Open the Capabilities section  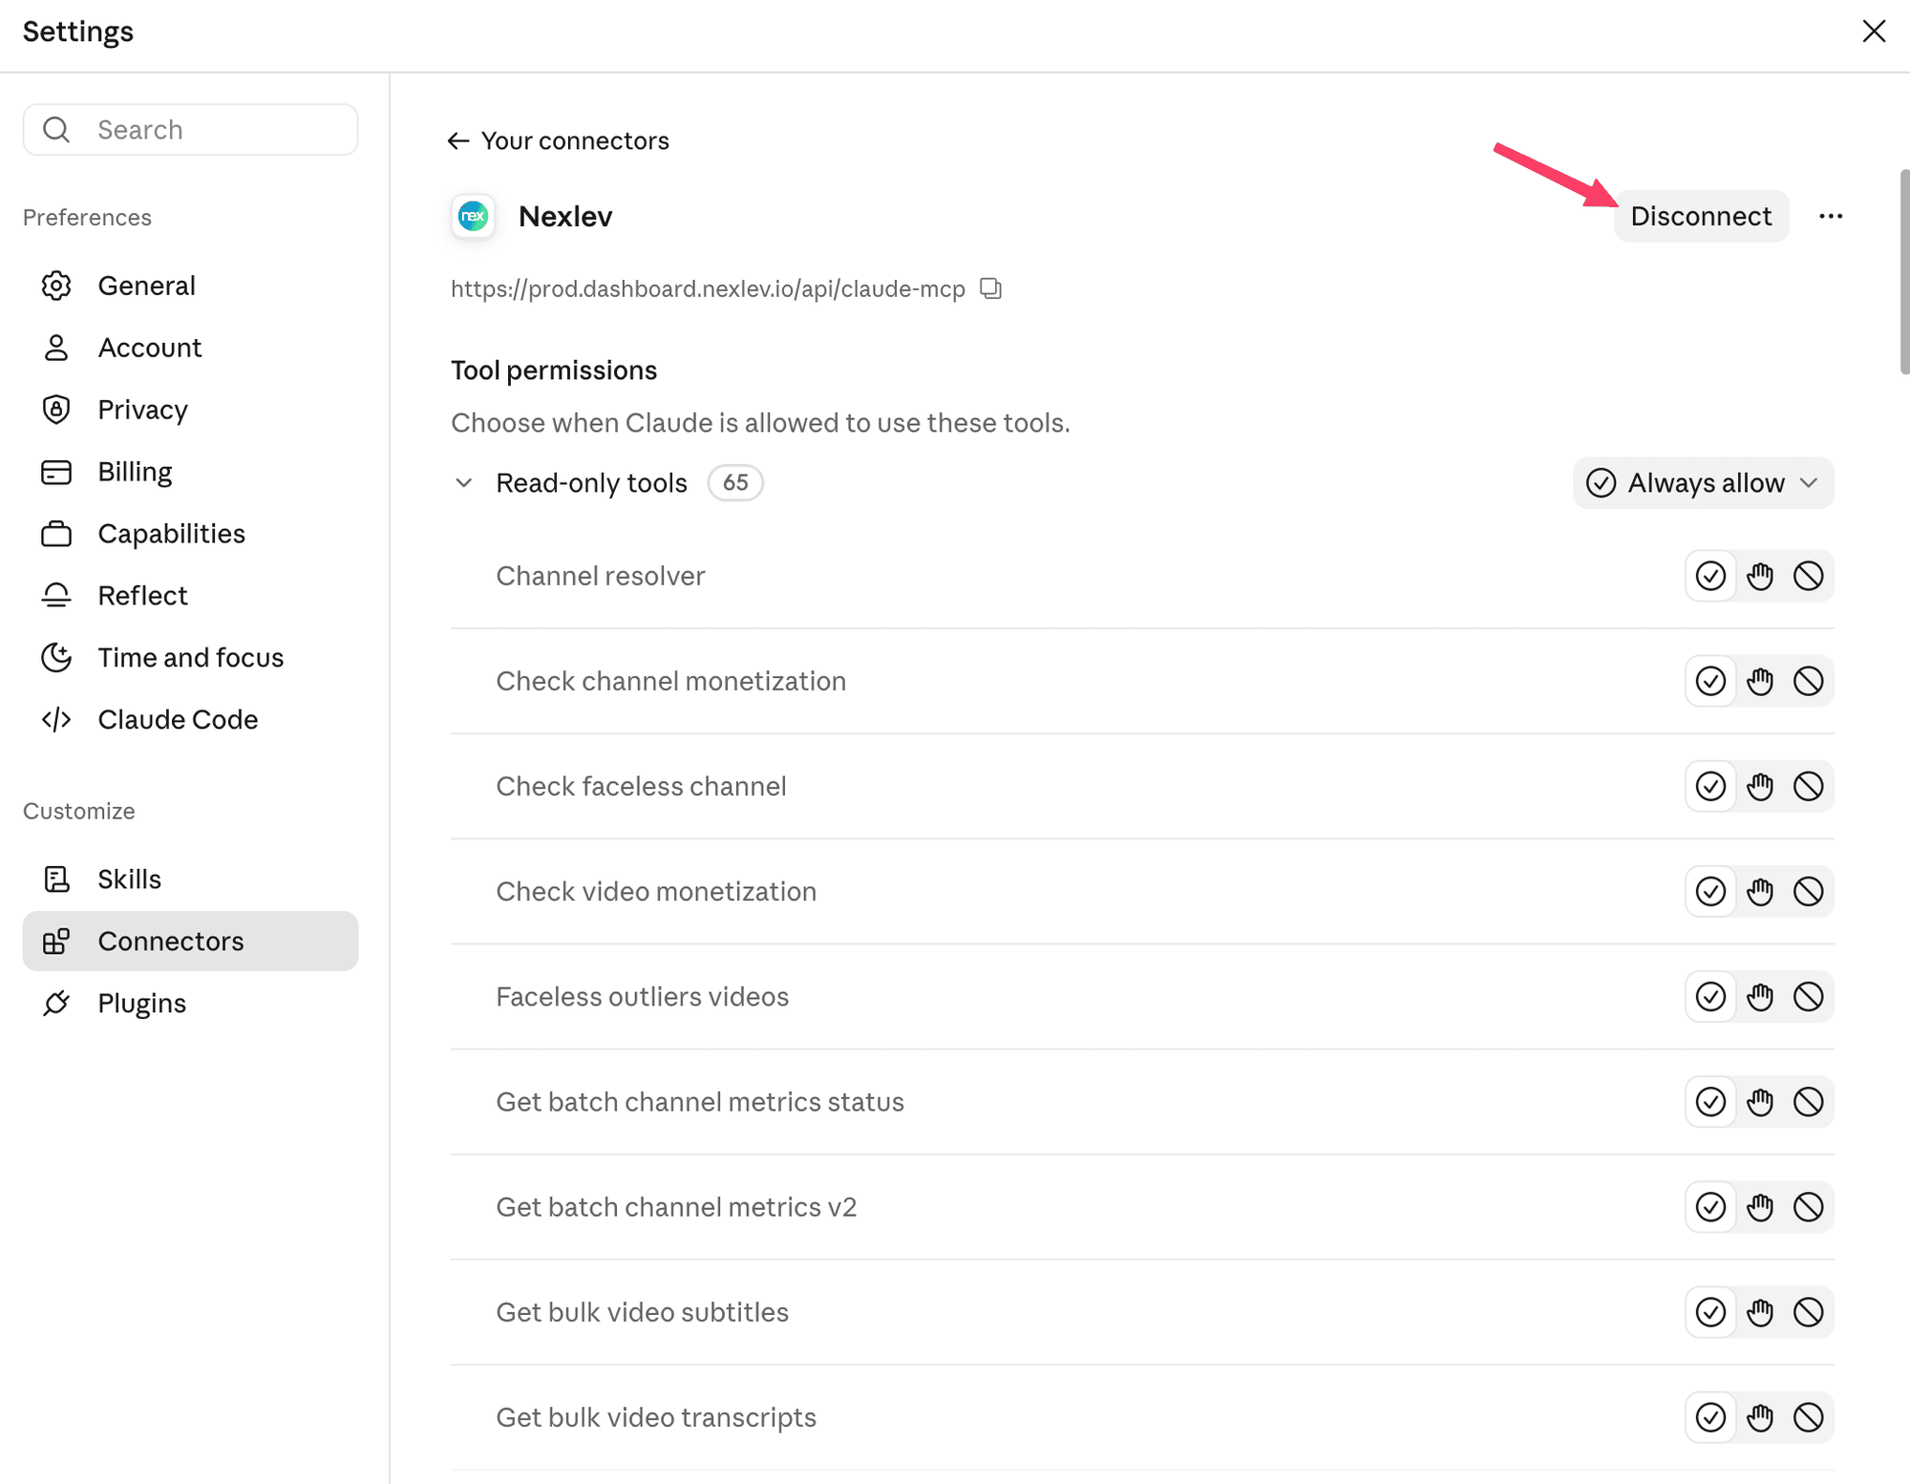pyautogui.click(x=190, y=534)
